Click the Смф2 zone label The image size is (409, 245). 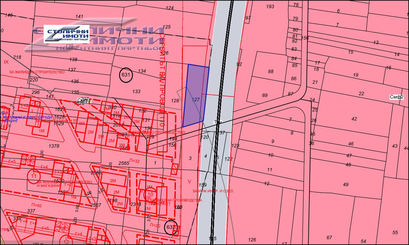click(x=397, y=97)
